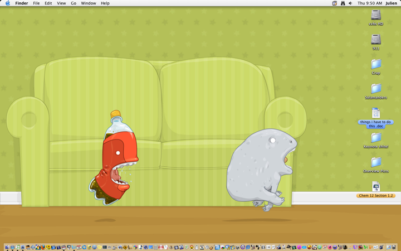Viewport: 401px width, 251px height.
Task: Select the 'things i have to do this .doc' file
Action: (376, 118)
